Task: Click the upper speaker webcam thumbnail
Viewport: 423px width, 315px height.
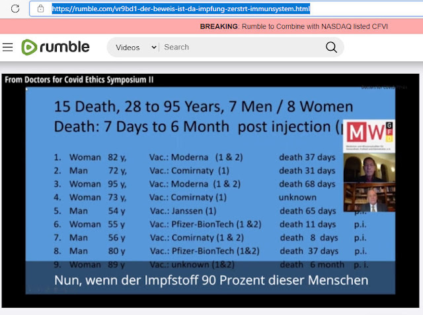Action: [369, 168]
